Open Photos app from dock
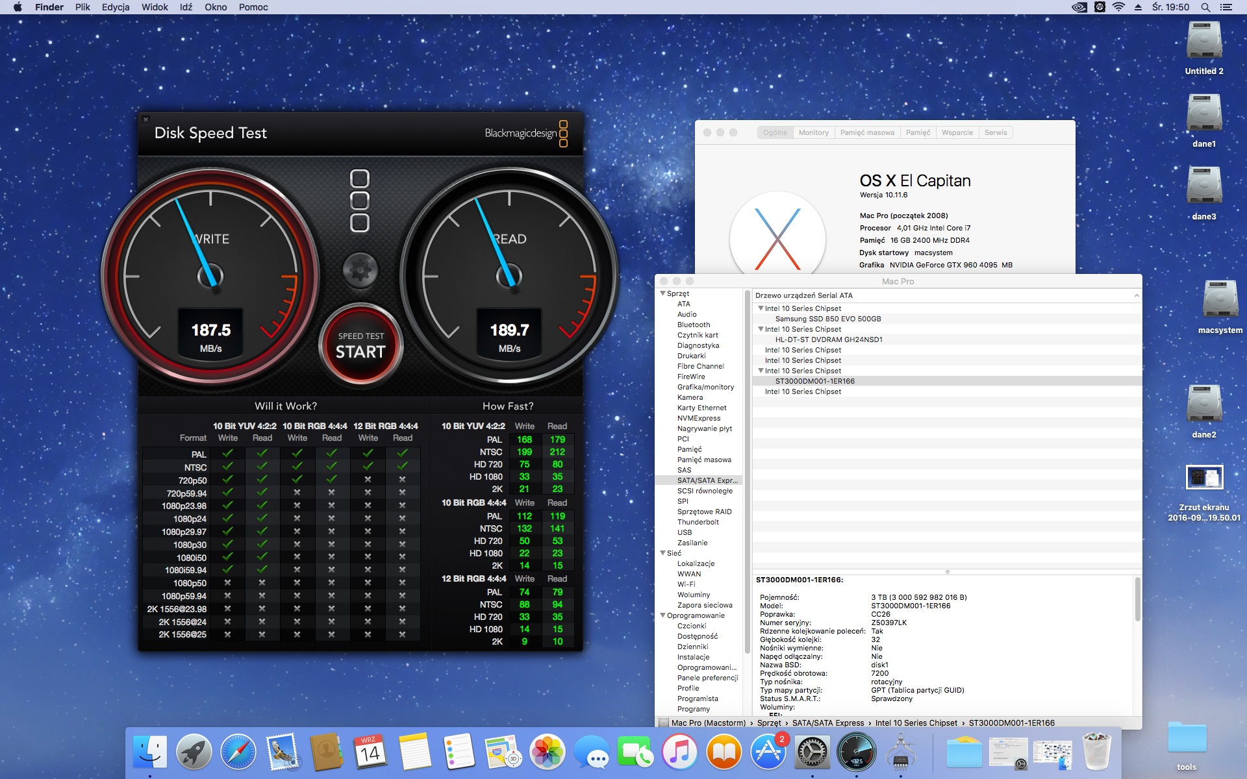This screenshot has width=1247, height=779. pyautogui.click(x=548, y=752)
